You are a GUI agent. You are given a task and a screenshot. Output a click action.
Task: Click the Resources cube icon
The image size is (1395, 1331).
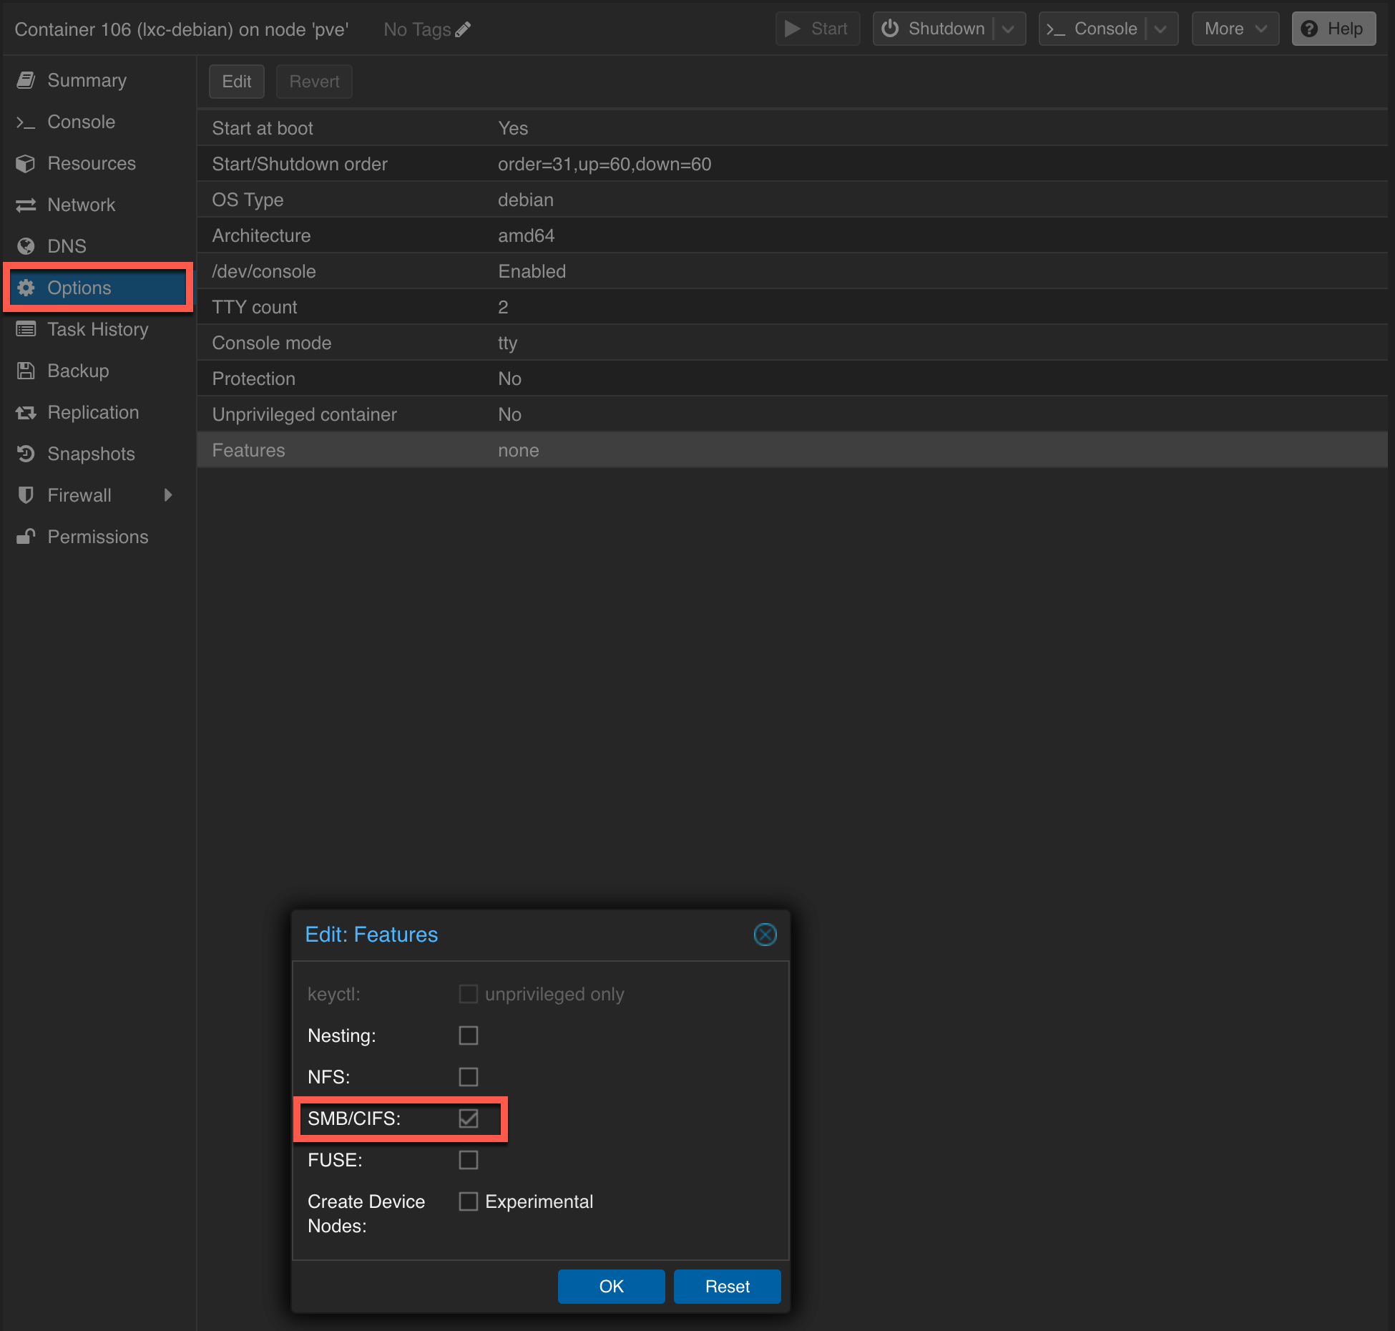point(26,163)
